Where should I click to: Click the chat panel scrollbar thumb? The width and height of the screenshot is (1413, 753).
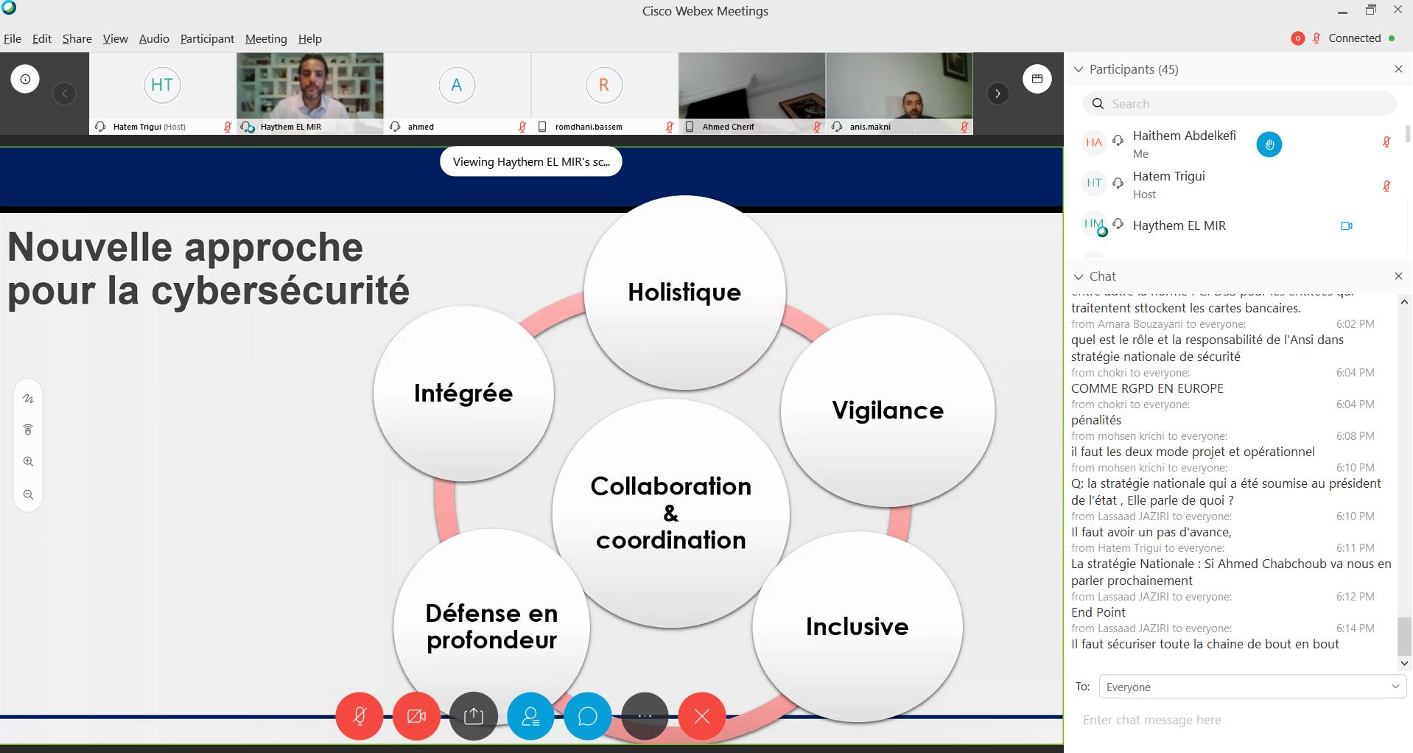coord(1405,636)
